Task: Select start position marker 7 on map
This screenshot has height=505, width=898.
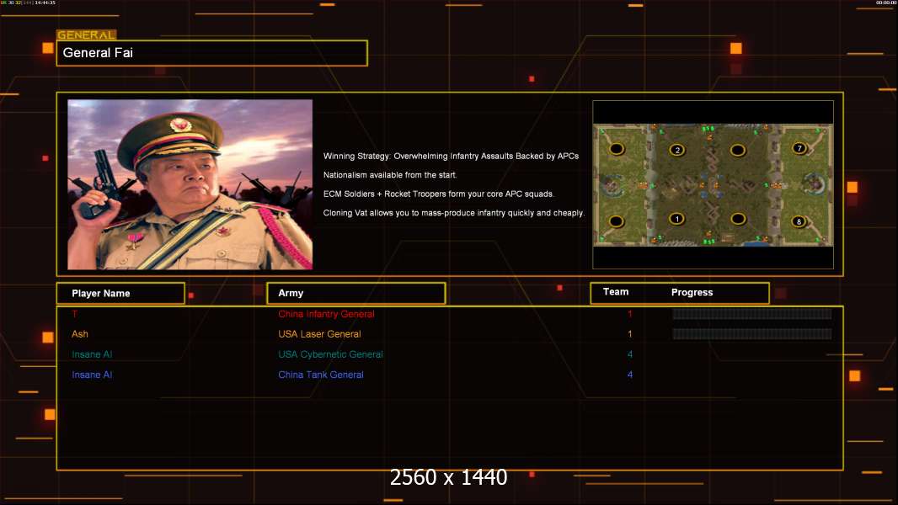Action: tap(799, 148)
